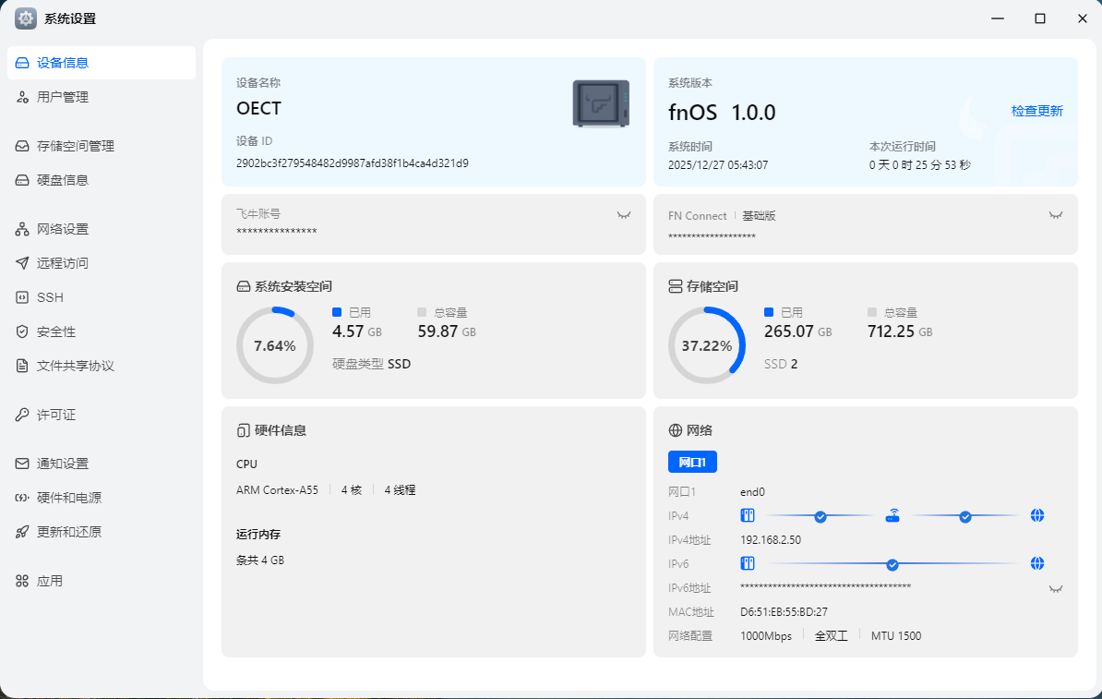Open 用户管理 in the sidebar

[63, 97]
